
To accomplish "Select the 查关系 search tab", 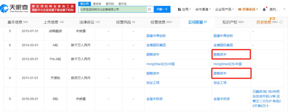I will tap(122, 4).
